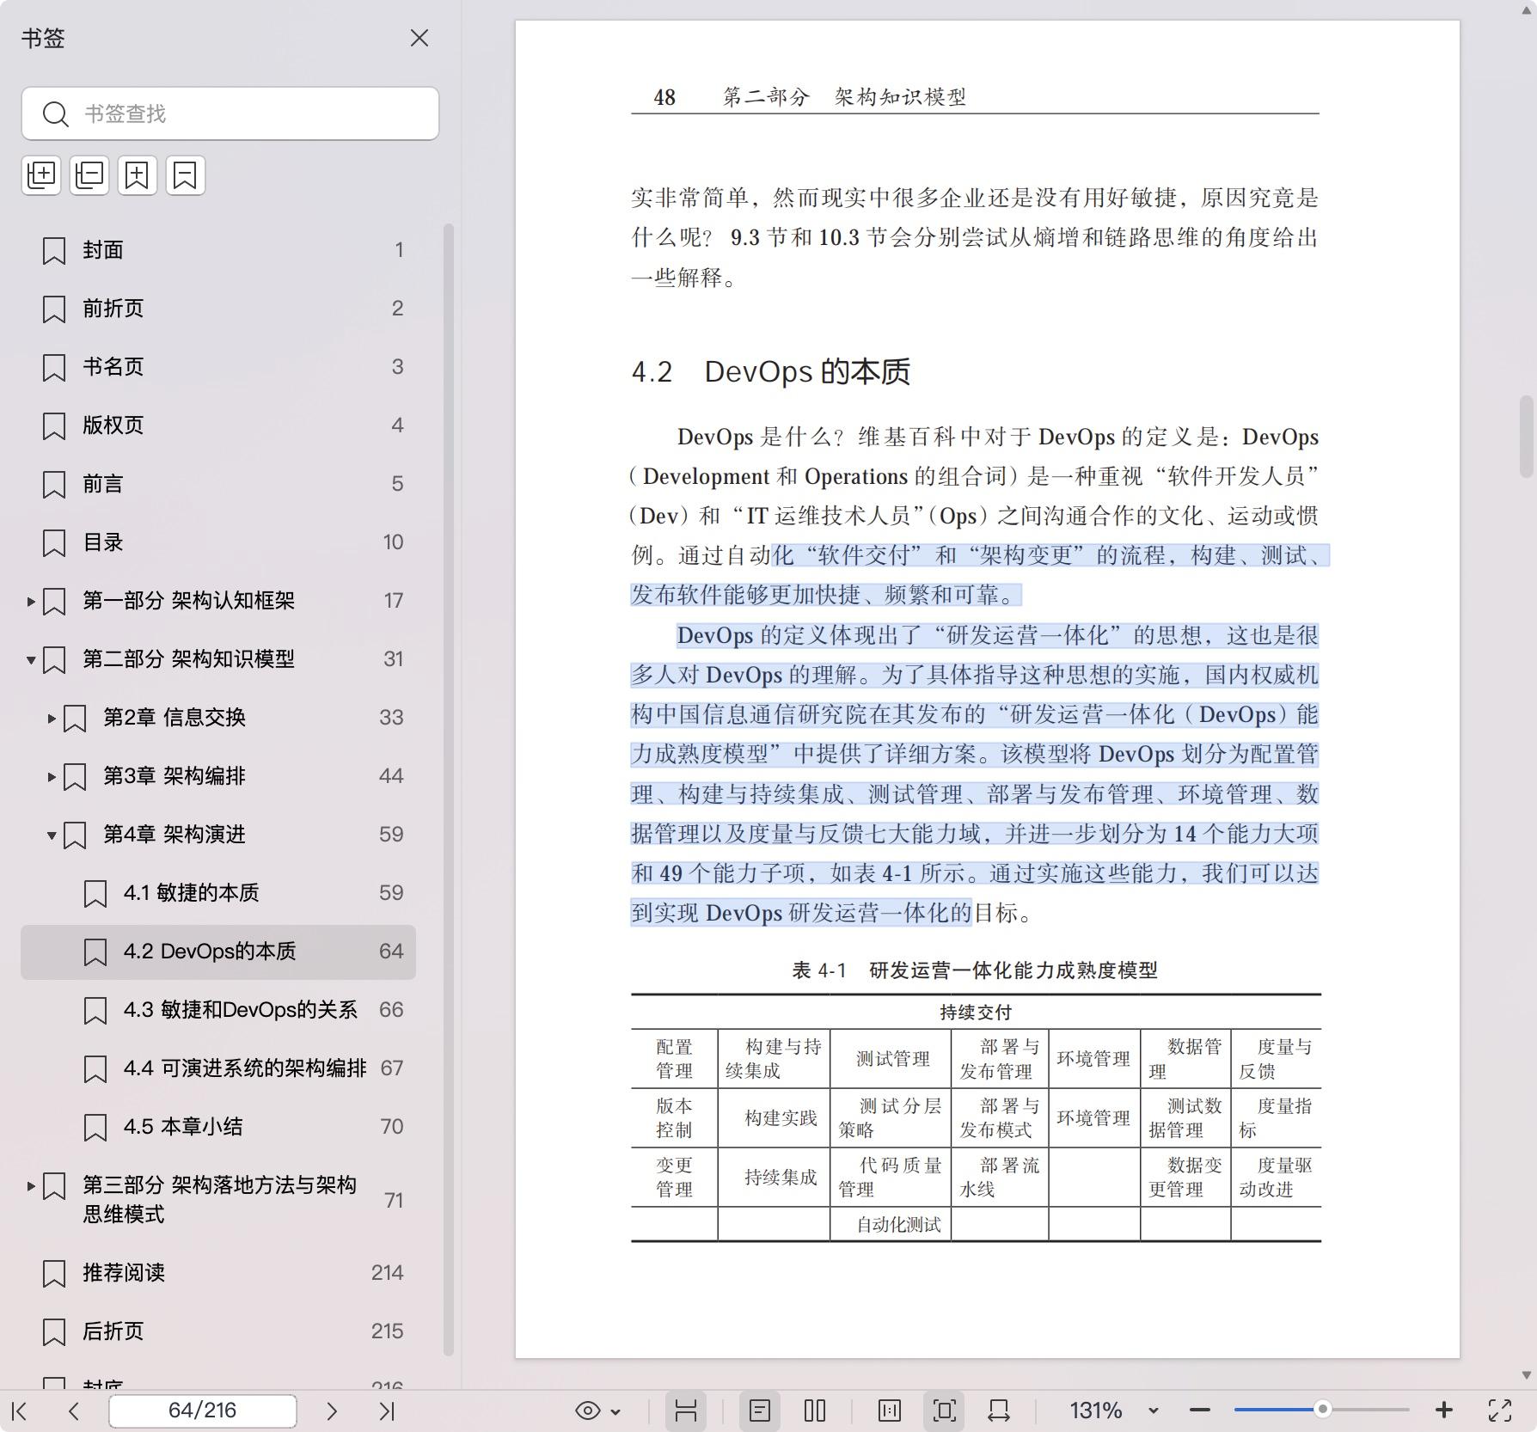This screenshot has height=1432, width=1537.
Task: Open 后折页 bookmark
Action: [x=218, y=1331]
